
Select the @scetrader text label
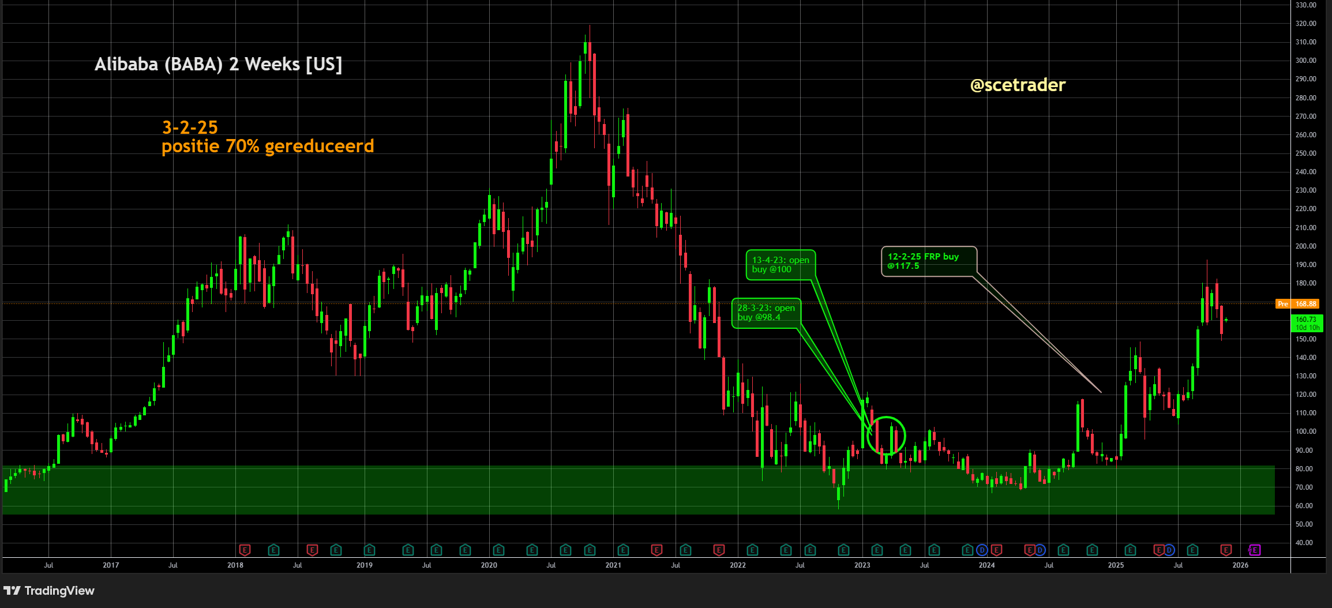[x=1018, y=85]
